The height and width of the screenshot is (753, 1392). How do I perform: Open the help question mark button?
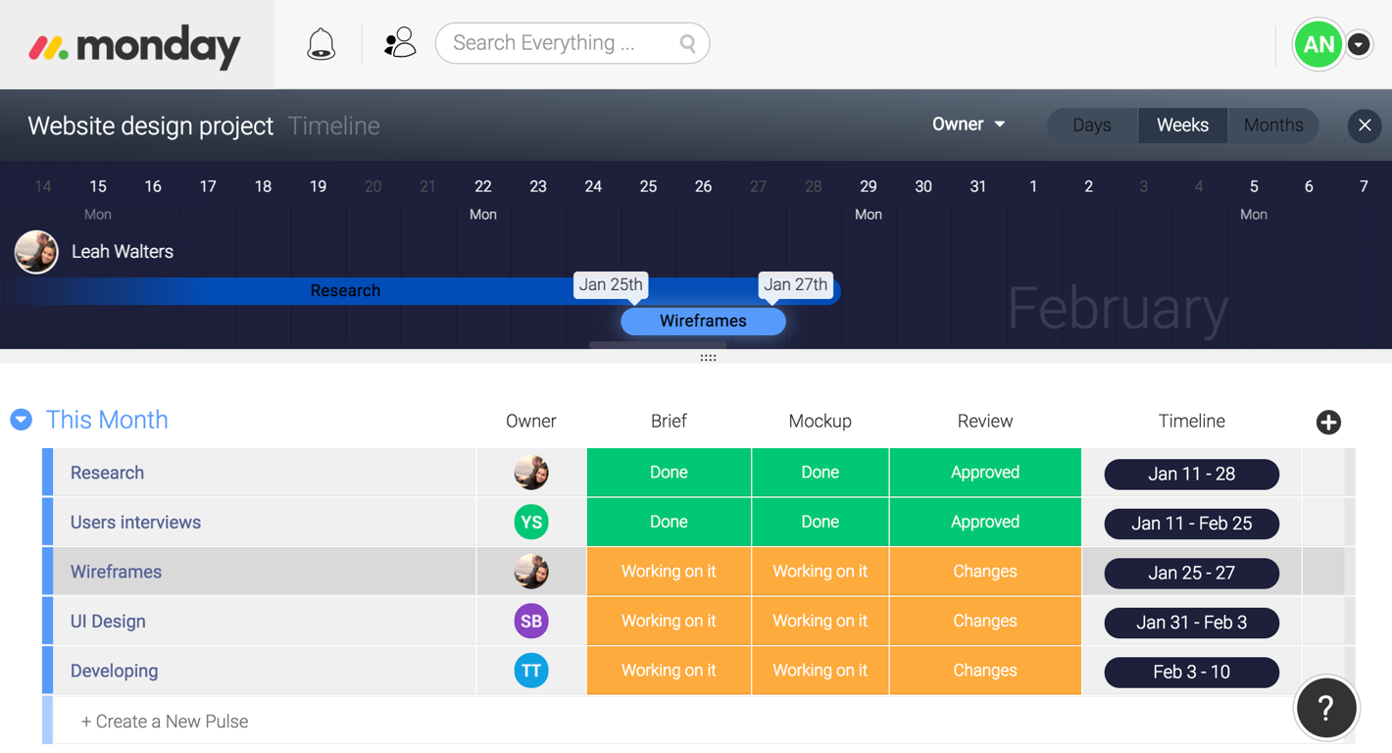(x=1325, y=707)
